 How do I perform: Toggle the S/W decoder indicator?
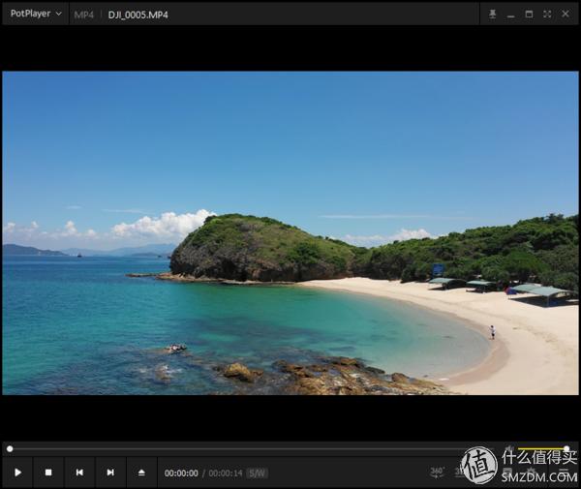pos(258,474)
